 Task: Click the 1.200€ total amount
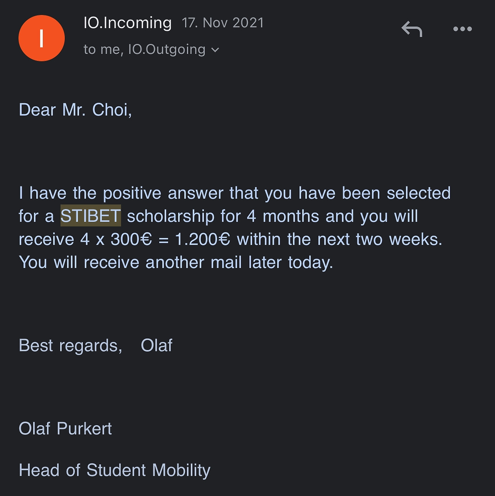(x=203, y=239)
